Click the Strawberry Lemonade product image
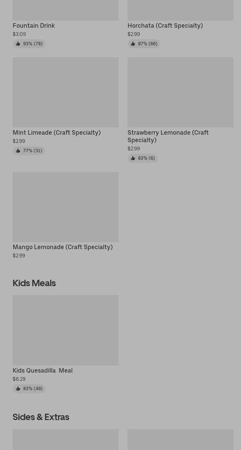 point(180,92)
